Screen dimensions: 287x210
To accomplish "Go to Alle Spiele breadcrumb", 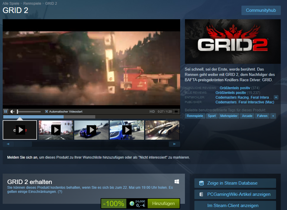I will coord(11,4).
